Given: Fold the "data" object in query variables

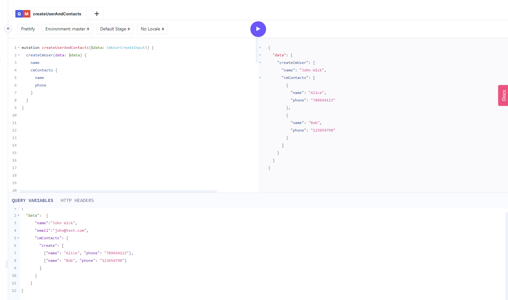Looking at the screenshot, I should point(18,215).
